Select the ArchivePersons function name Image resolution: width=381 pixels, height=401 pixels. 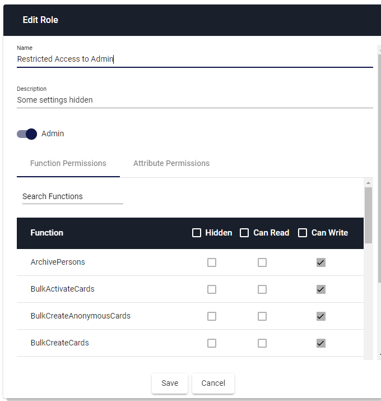[58, 262]
